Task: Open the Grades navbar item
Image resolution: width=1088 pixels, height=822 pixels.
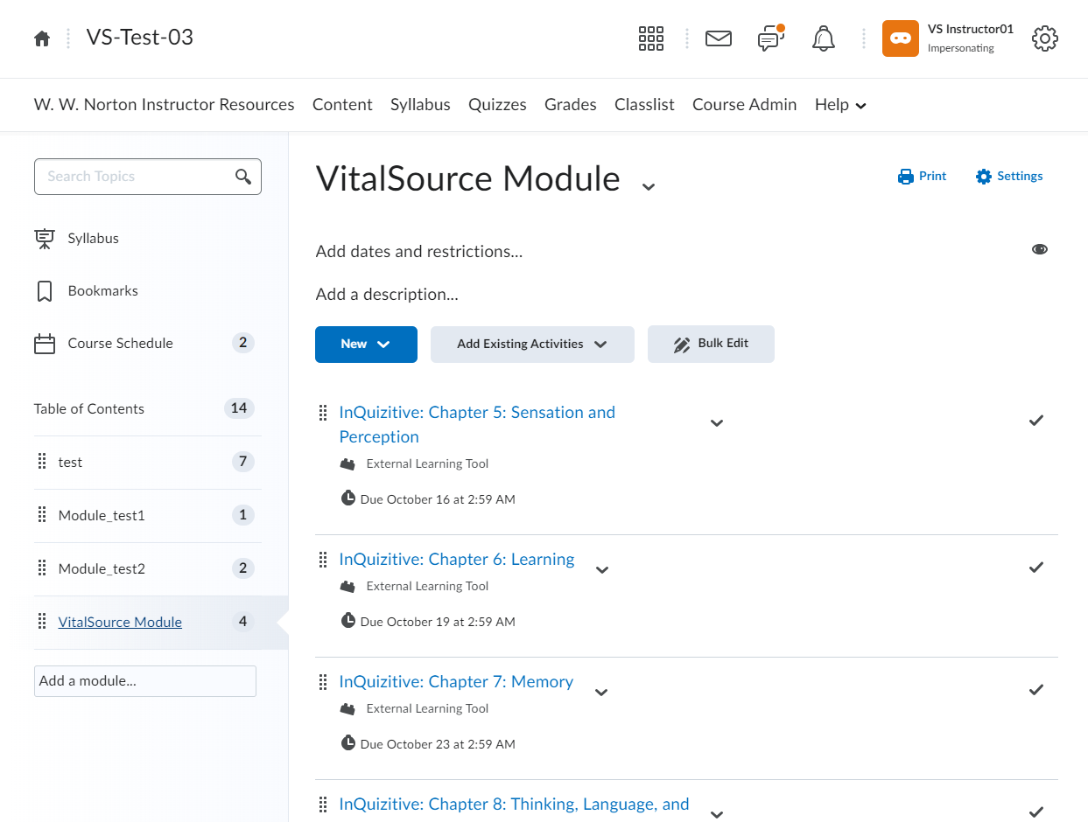Action: [570, 105]
